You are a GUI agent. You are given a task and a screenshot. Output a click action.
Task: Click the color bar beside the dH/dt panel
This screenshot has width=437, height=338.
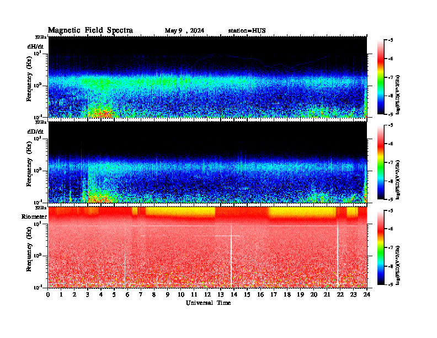(x=380, y=77)
